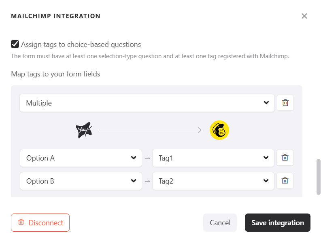321x241 pixels.
Task: Click the long arrow between the logos
Action: coord(151,130)
